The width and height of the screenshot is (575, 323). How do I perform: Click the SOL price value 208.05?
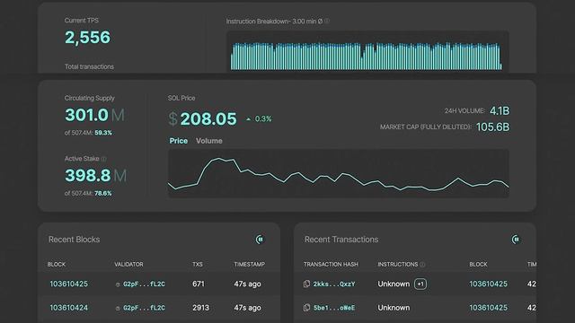[208, 119]
